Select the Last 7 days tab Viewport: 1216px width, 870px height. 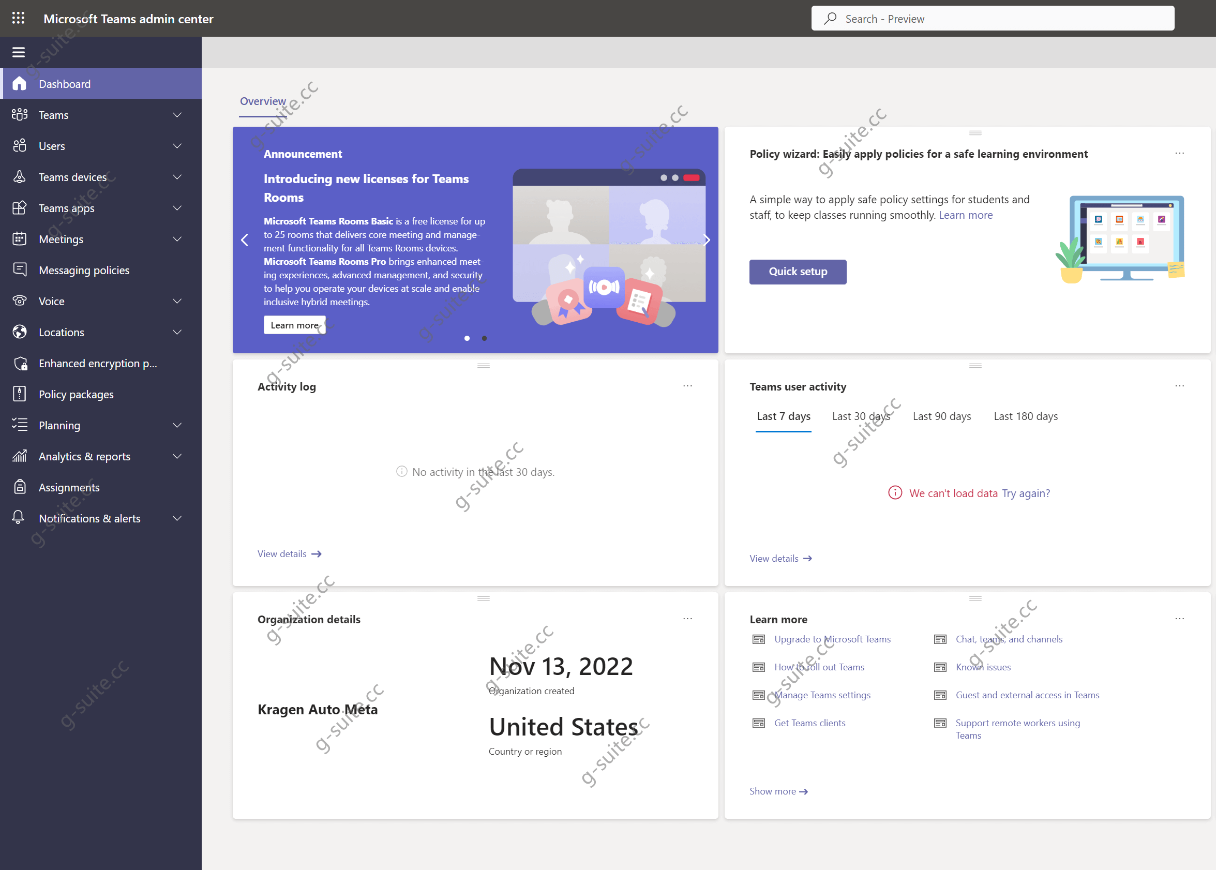point(783,416)
